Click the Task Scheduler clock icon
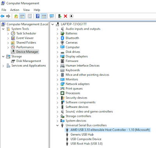The image size is (156, 148). click(13, 33)
